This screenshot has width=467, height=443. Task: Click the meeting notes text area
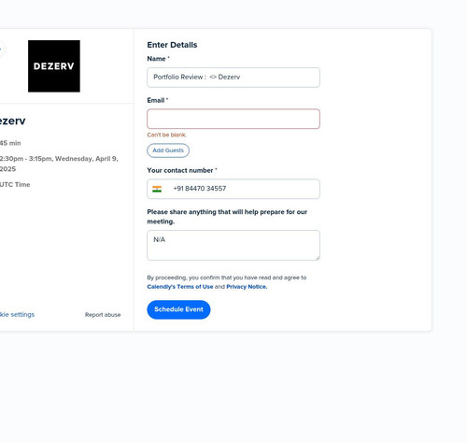[x=233, y=245]
